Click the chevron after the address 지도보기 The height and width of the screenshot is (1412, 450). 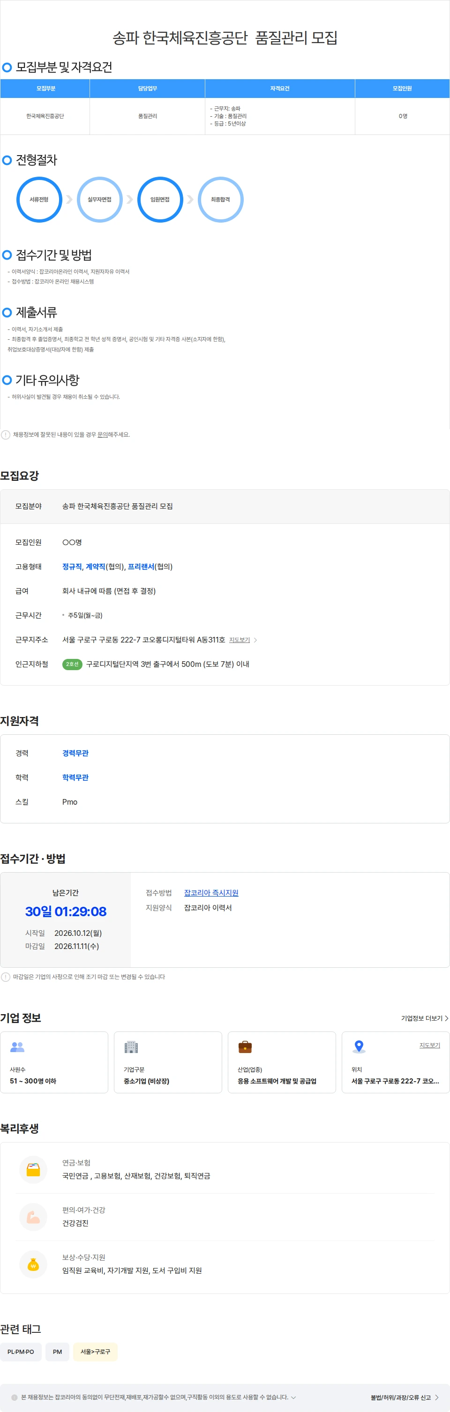255,640
